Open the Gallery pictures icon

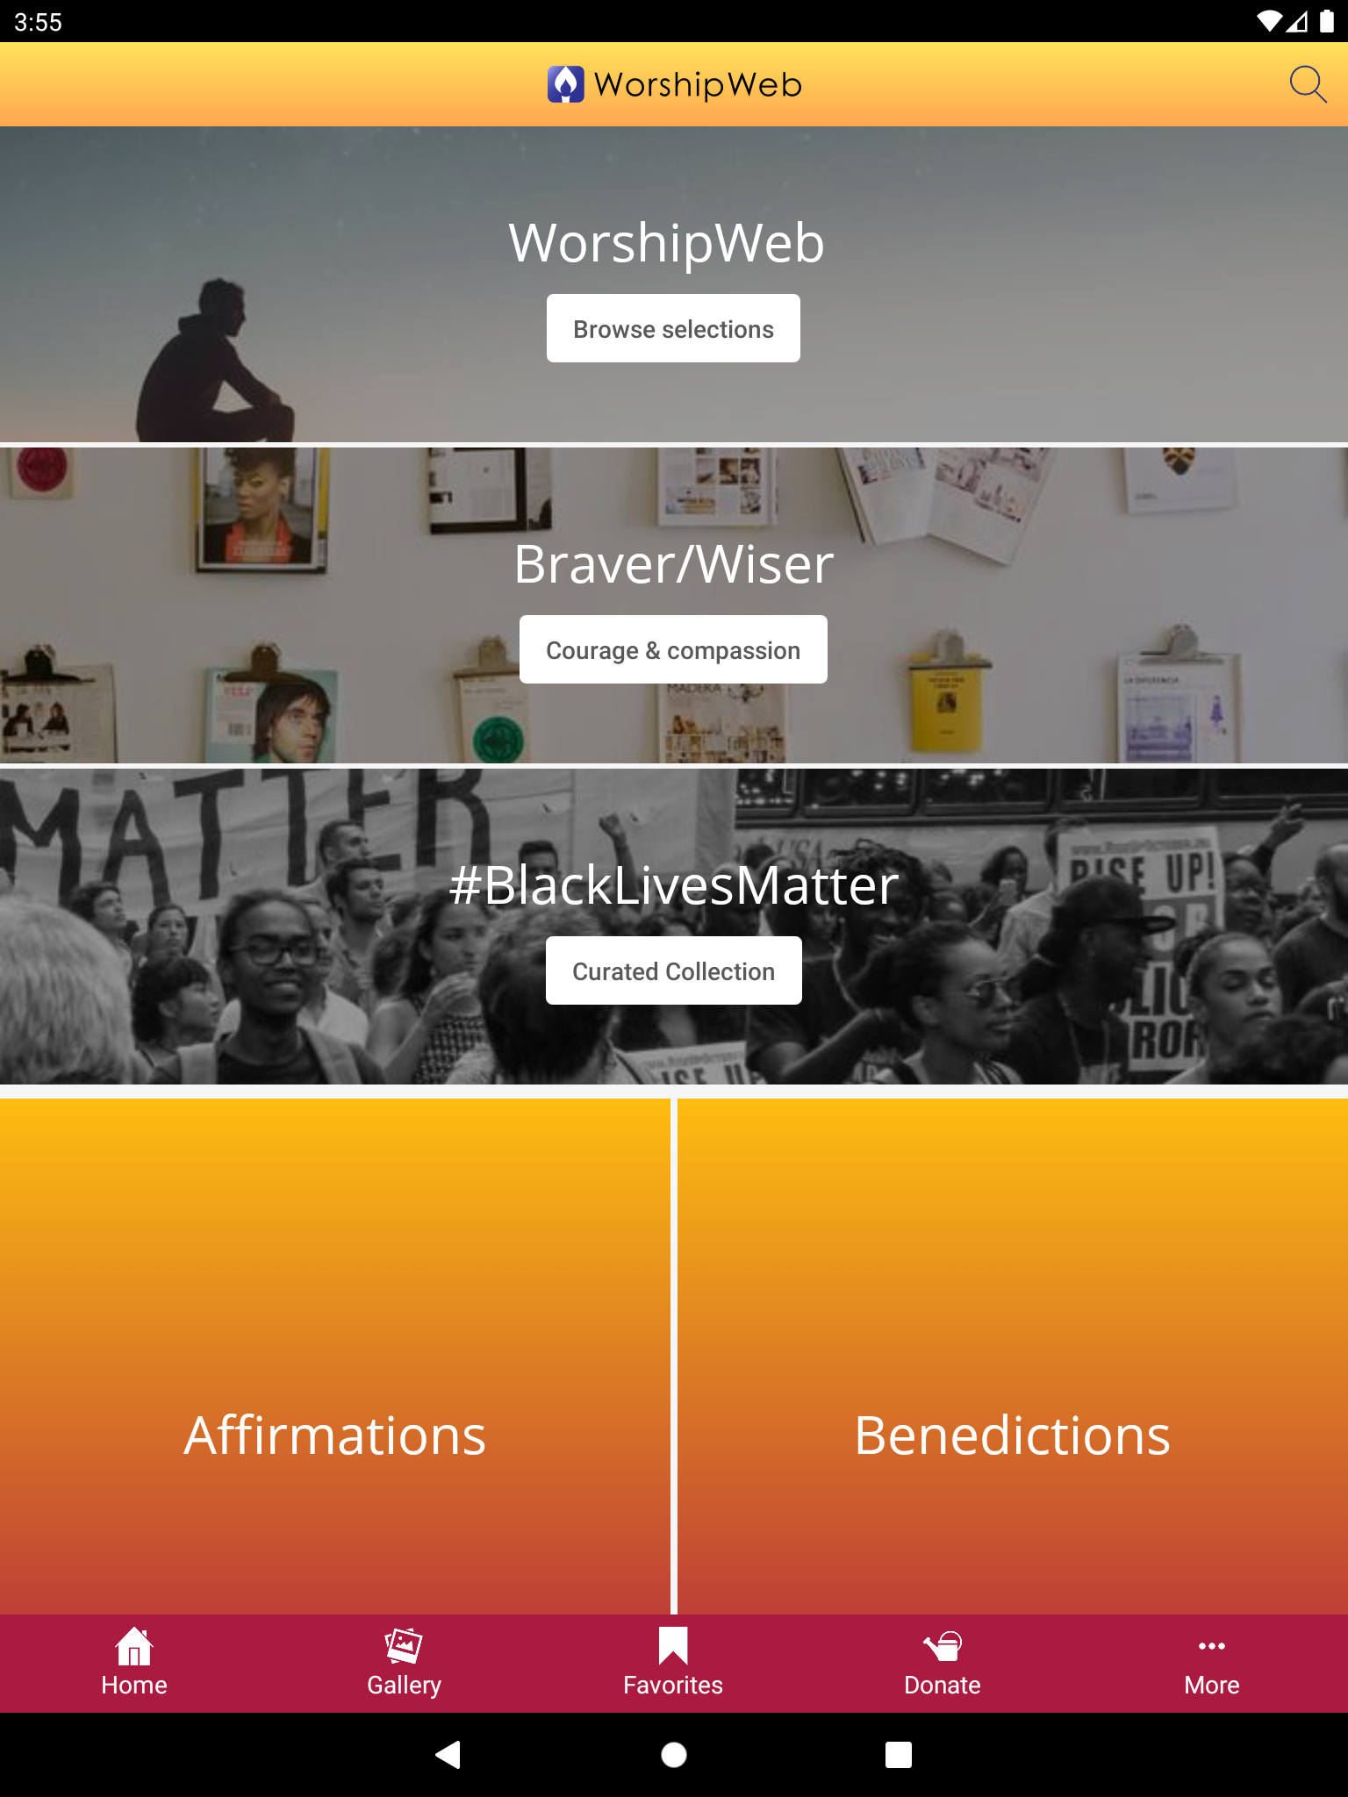[x=404, y=1646]
